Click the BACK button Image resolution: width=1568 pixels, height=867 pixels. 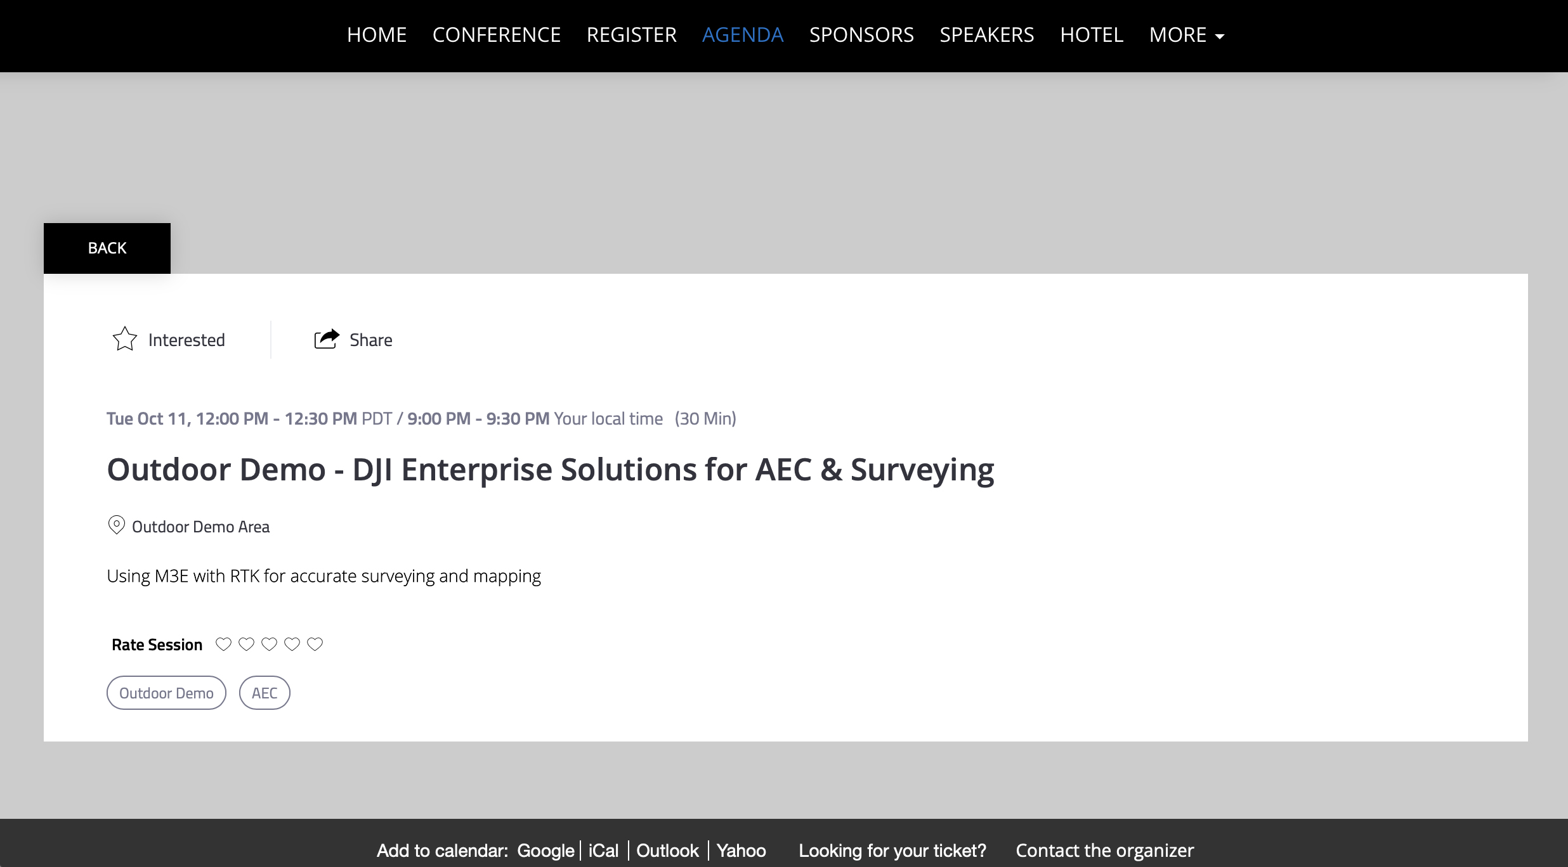(107, 248)
